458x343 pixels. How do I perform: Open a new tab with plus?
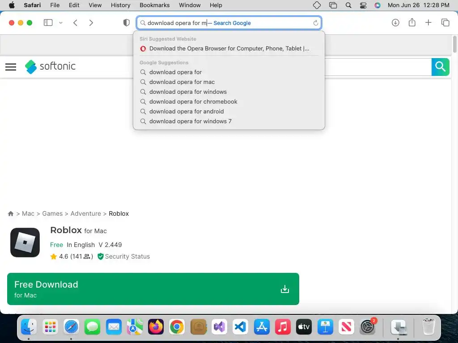point(428,22)
